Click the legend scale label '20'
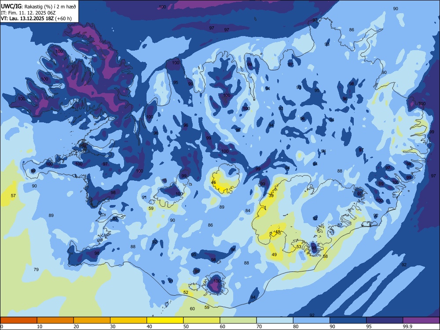This screenshot has height=330, width=440. 76,326
